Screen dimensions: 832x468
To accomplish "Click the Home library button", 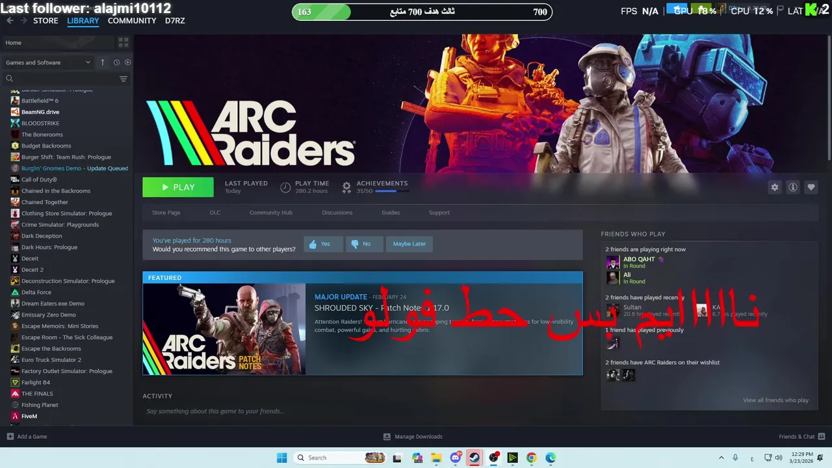I will pos(58,42).
